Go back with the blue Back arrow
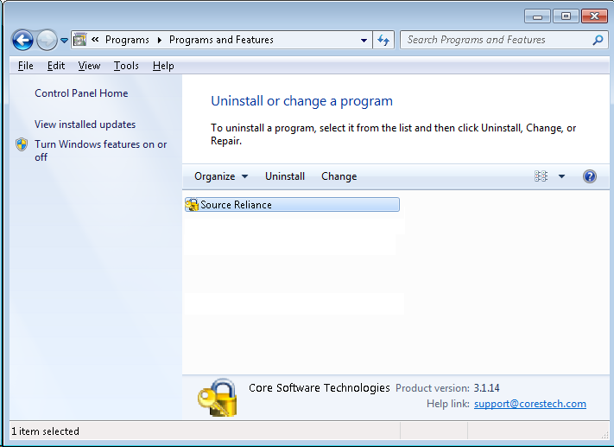614x447 pixels. [22, 40]
